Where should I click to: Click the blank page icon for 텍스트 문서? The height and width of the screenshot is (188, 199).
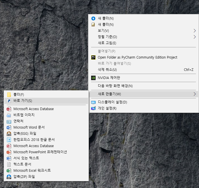9,164
